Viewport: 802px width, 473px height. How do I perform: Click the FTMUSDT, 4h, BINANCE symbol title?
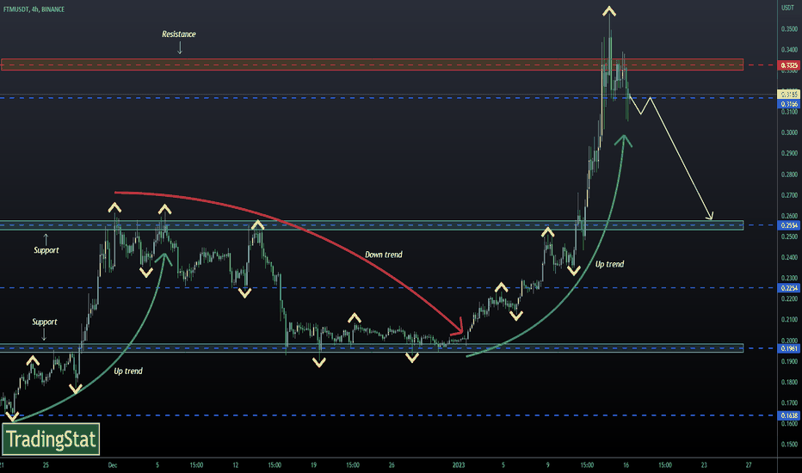coord(34,9)
